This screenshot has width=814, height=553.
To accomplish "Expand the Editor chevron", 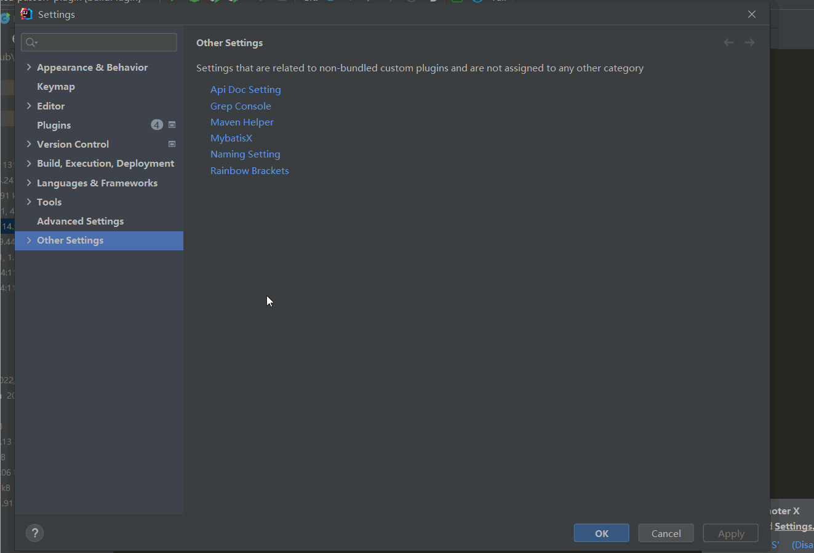I will tap(29, 106).
